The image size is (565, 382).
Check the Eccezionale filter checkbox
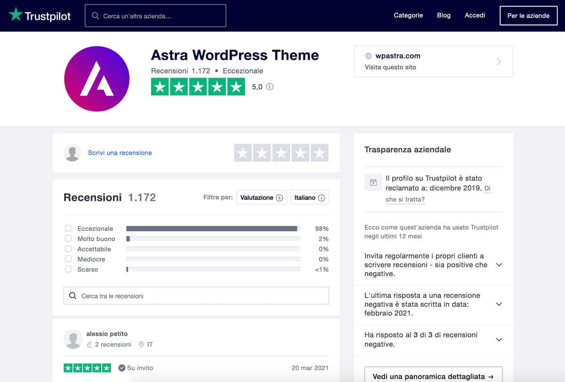click(68, 228)
